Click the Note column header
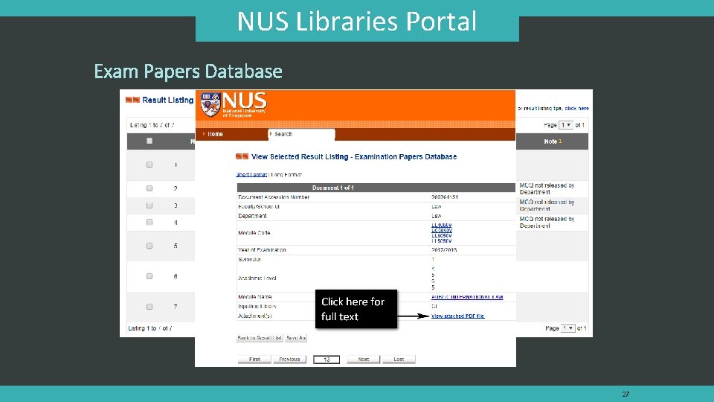 (553, 141)
